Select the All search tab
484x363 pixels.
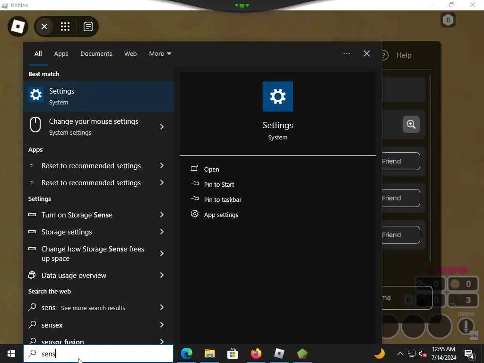tap(38, 54)
